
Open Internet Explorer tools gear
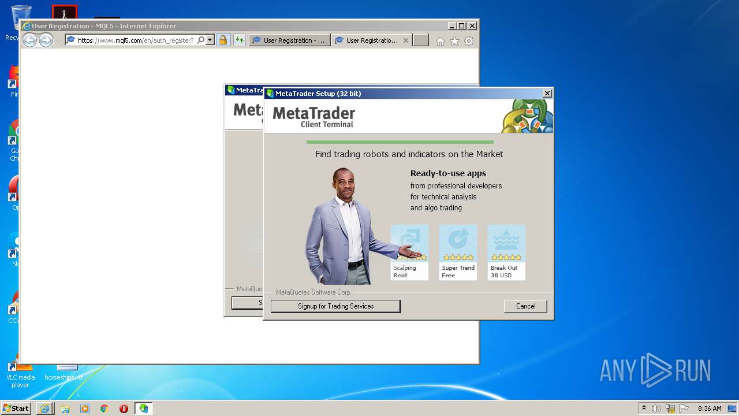[x=469, y=41]
